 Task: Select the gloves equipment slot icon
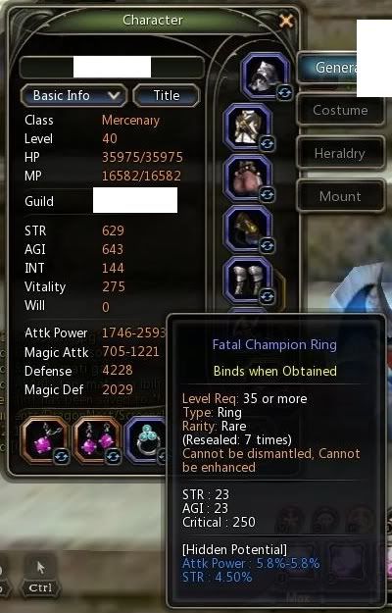[x=247, y=230]
